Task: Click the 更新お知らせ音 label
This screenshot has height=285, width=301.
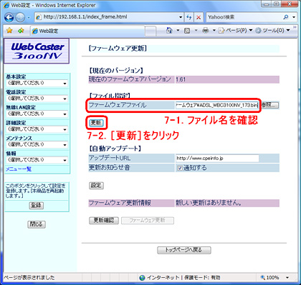Action: (110, 168)
